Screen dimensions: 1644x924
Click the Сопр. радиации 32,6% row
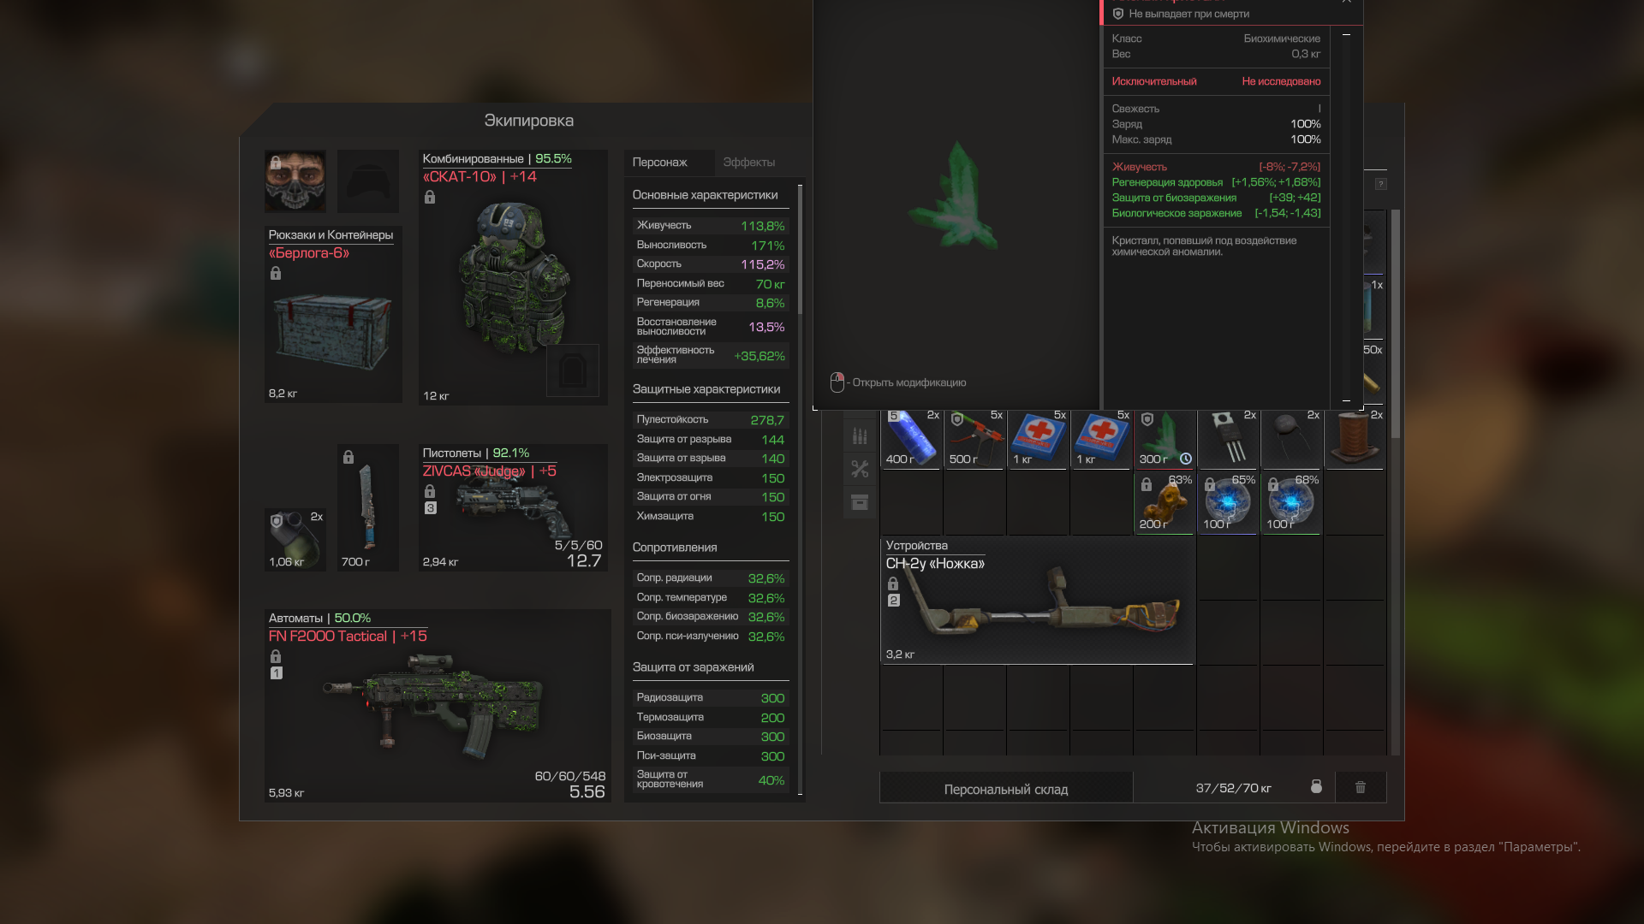[x=710, y=578]
